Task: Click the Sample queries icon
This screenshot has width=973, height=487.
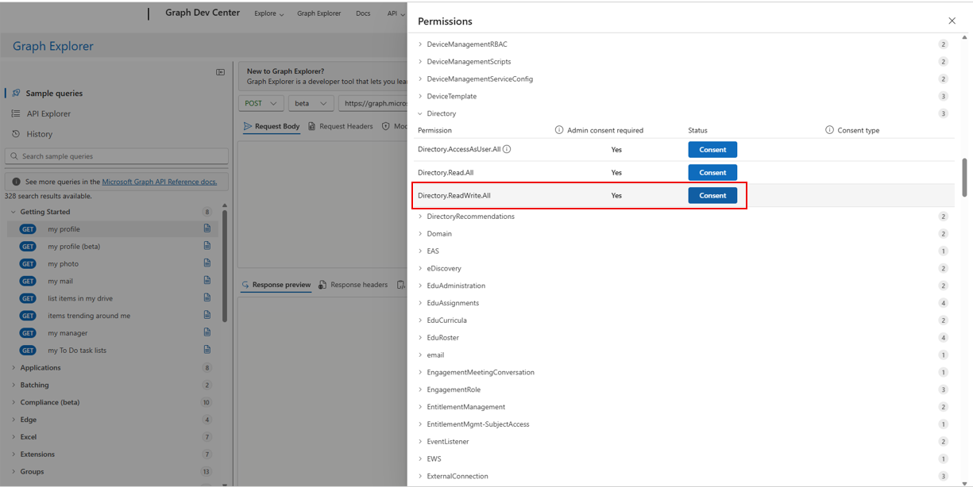Action: (15, 93)
